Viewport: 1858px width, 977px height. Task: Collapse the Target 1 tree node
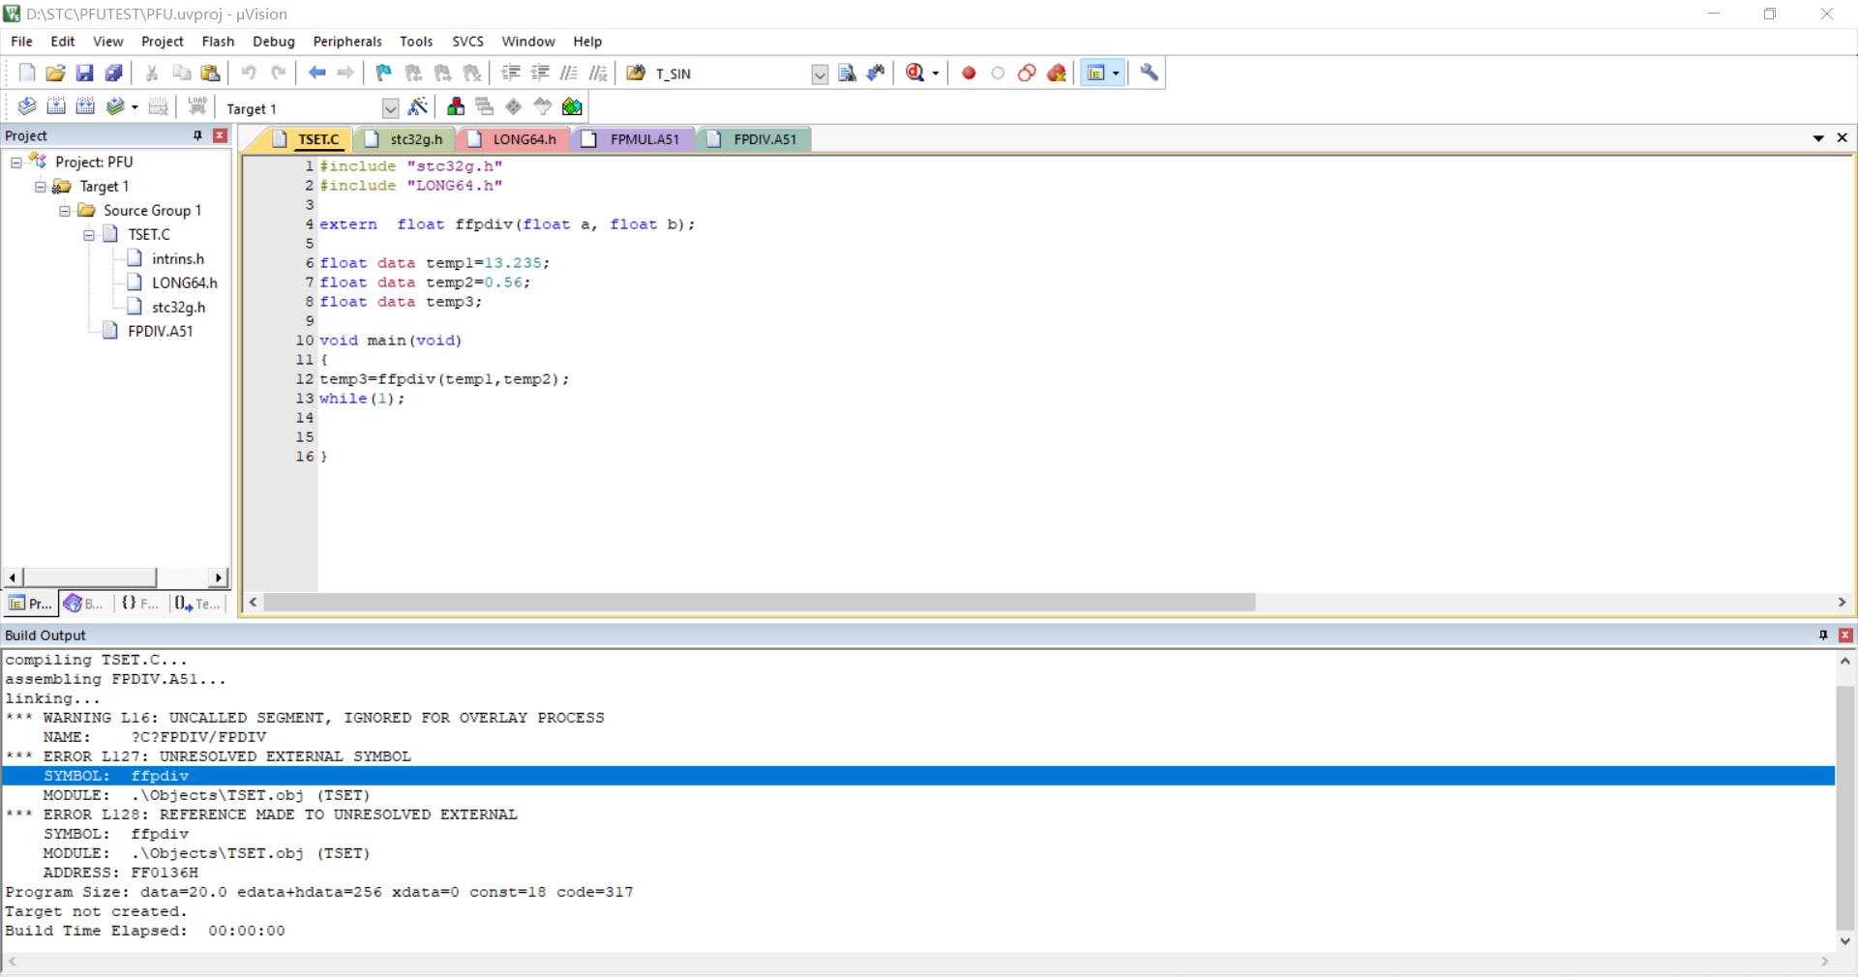pyautogui.click(x=41, y=187)
